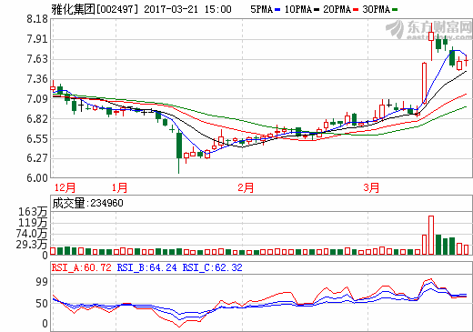Click the 30PMA legend label
The height and width of the screenshot is (332, 473).
[x=376, y=9]
